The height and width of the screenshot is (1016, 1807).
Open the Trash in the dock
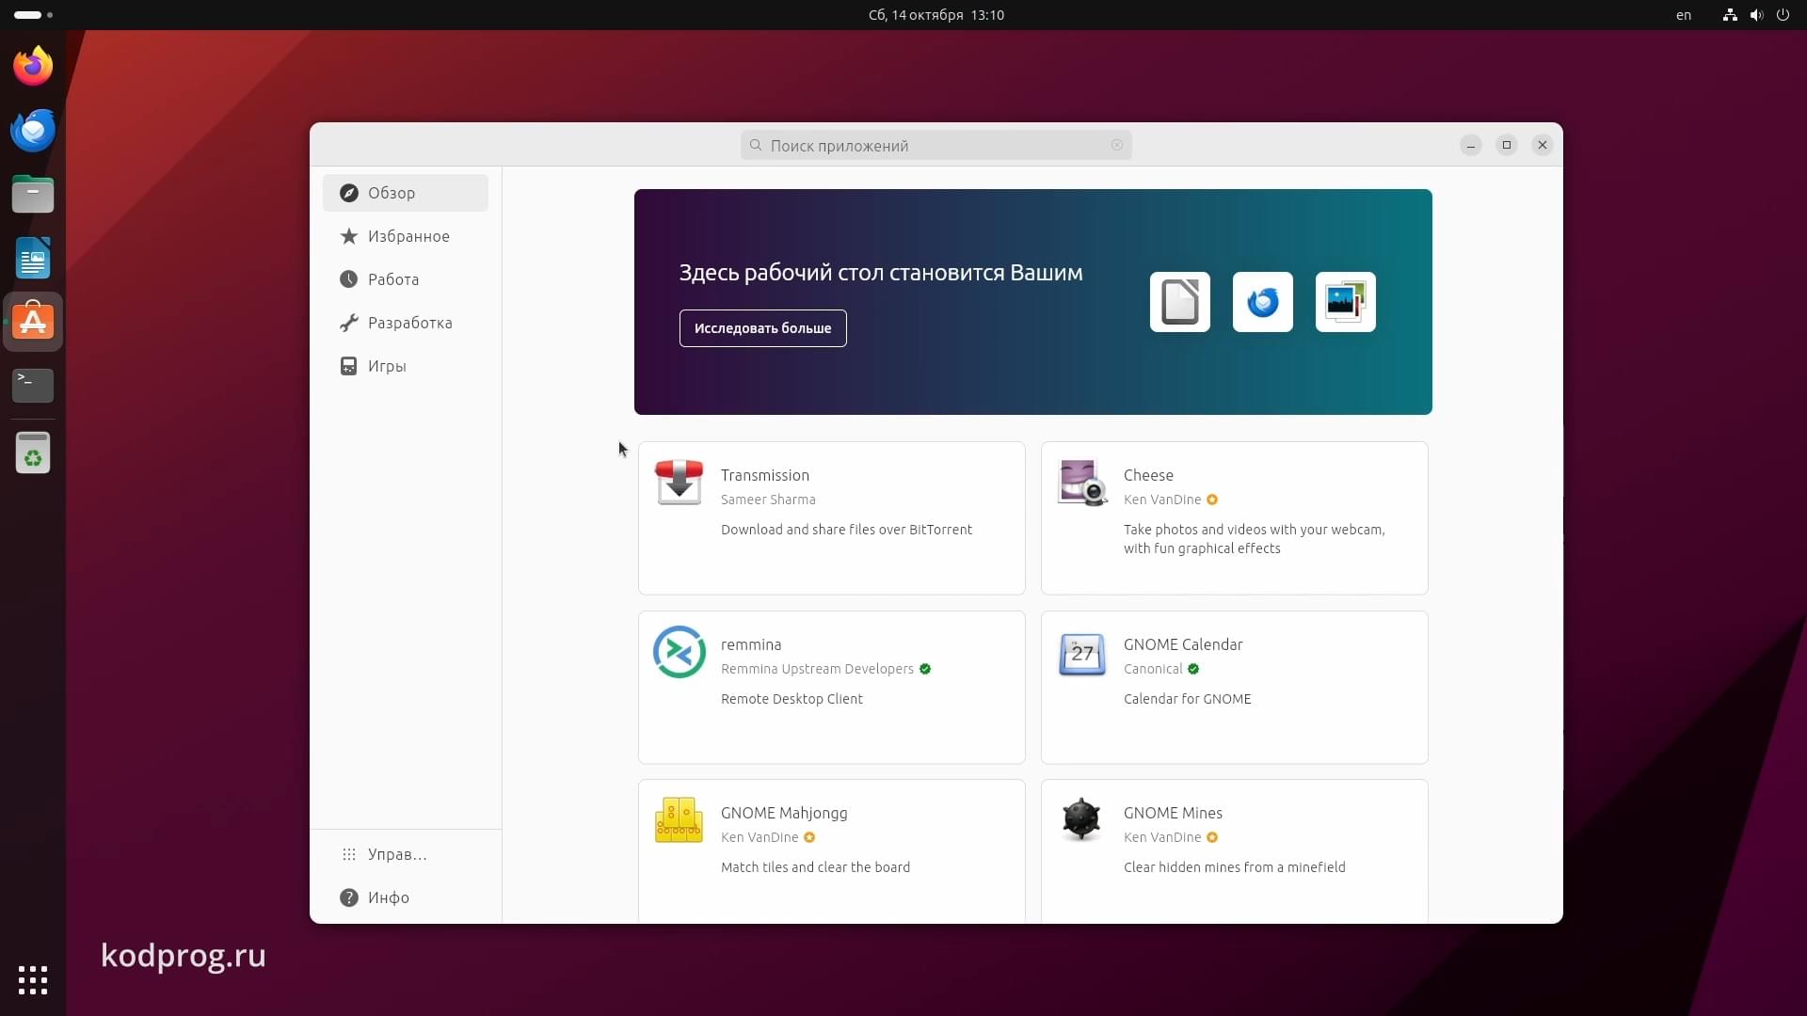(x=33, y=452)
